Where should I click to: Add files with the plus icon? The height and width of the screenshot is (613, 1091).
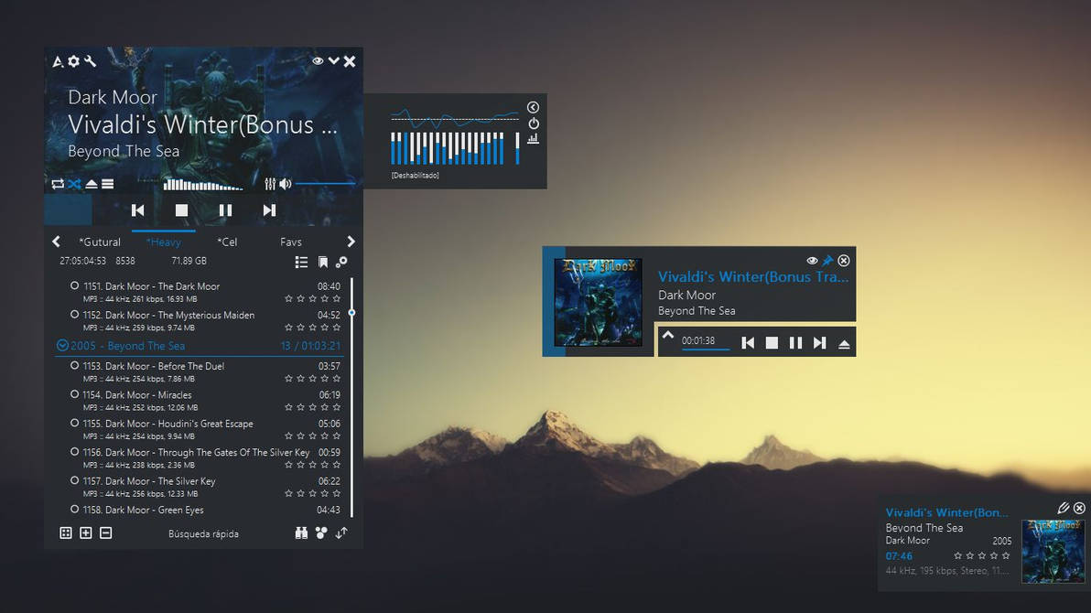(86, 533)
